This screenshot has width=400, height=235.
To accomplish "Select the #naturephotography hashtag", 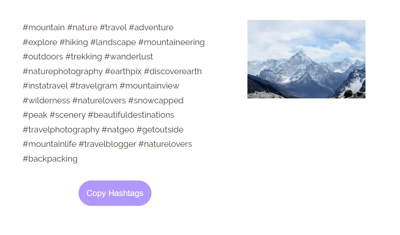I will click(63, 71).
